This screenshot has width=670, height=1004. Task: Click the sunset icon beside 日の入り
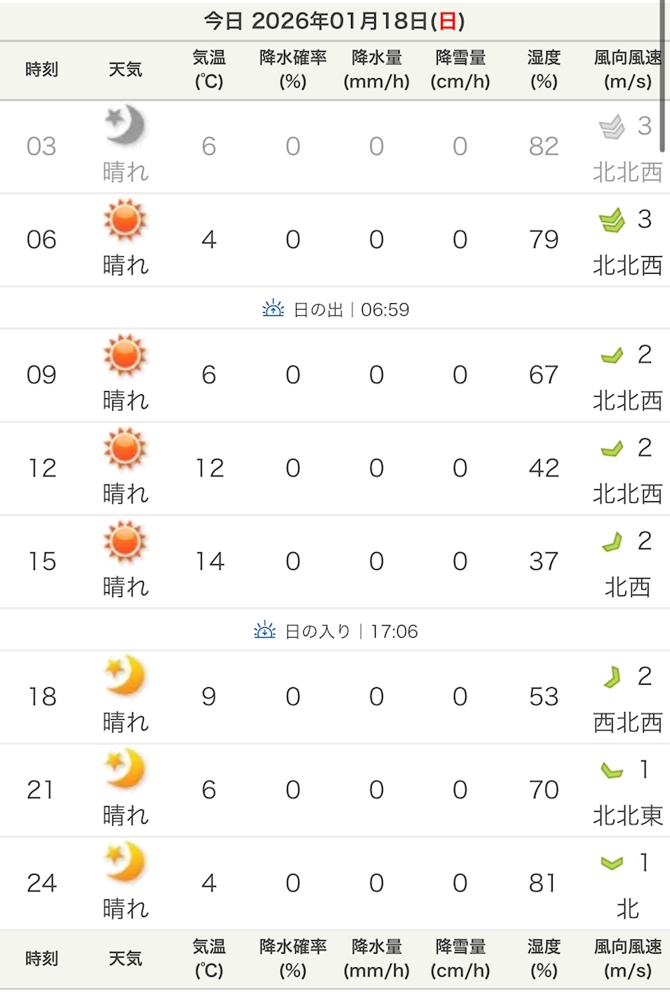pos(265,631)
